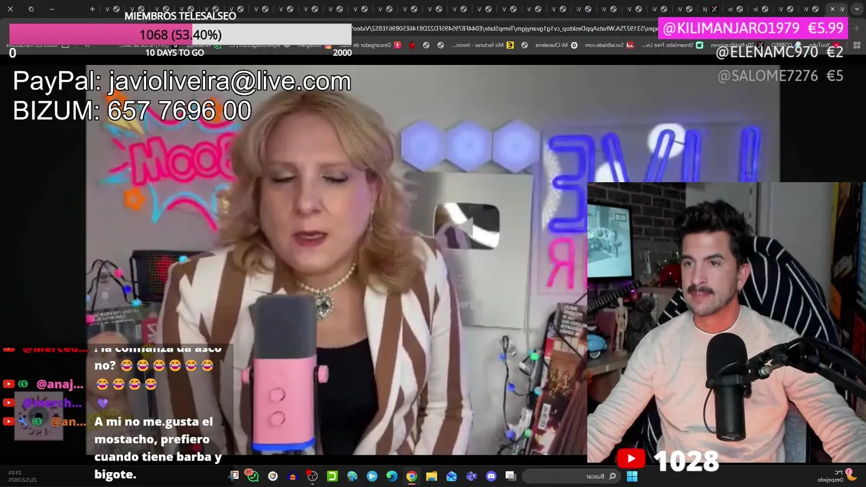Open the Outlook mail icon in taskbar
Image resolution: width=866 pixels, height=487 pixels.
(451, 476)
